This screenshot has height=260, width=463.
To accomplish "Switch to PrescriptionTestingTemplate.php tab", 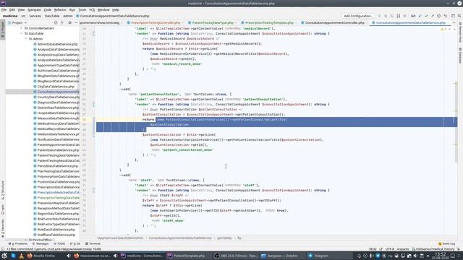I will click(269, 22).
